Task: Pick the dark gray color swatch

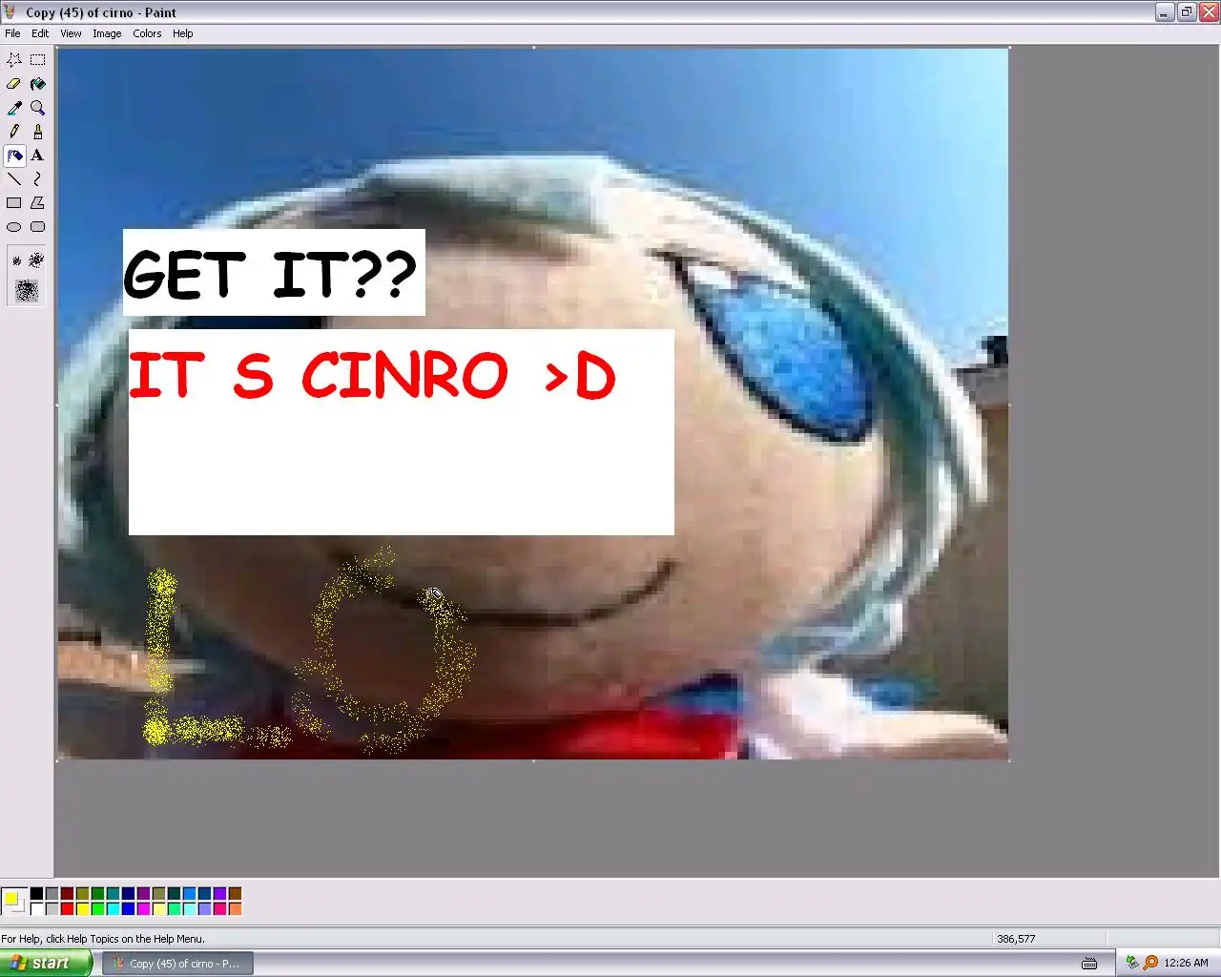Action: pos(52,894)
